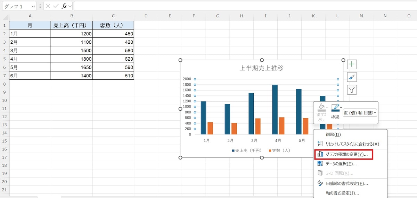Choose グラフの種類の変更 from context menu
Viewport: 417px width, 198px height.
(x=344, y=154)
